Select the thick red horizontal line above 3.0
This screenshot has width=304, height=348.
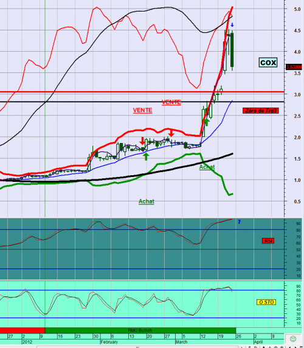click(142, 92)
